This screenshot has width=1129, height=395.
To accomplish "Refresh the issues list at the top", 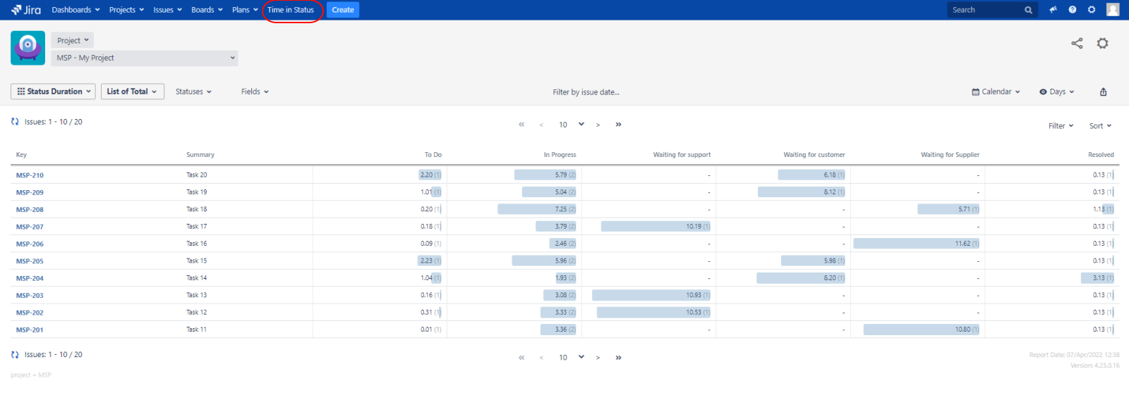I will 15,122.
